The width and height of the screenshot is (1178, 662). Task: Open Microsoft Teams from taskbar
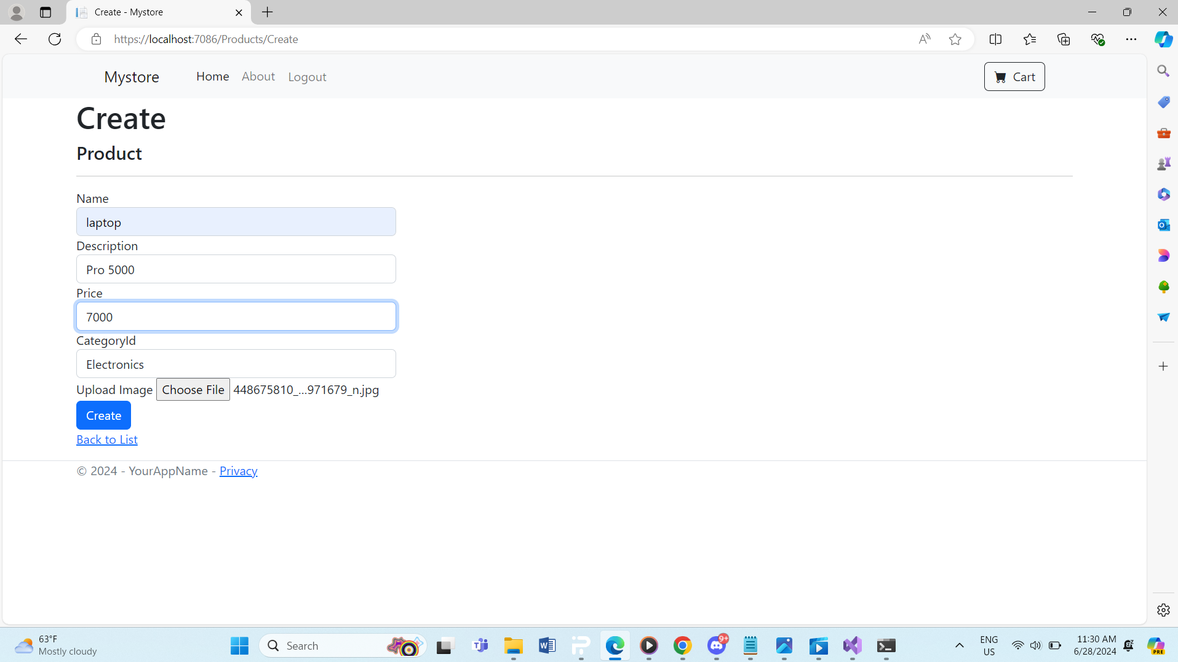coord(479,645)
